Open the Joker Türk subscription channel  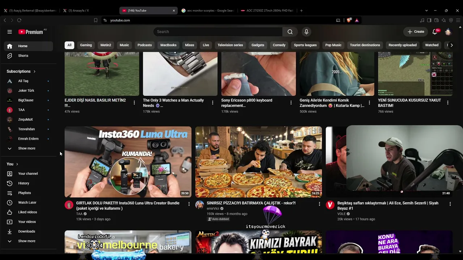tap(29, 91)
